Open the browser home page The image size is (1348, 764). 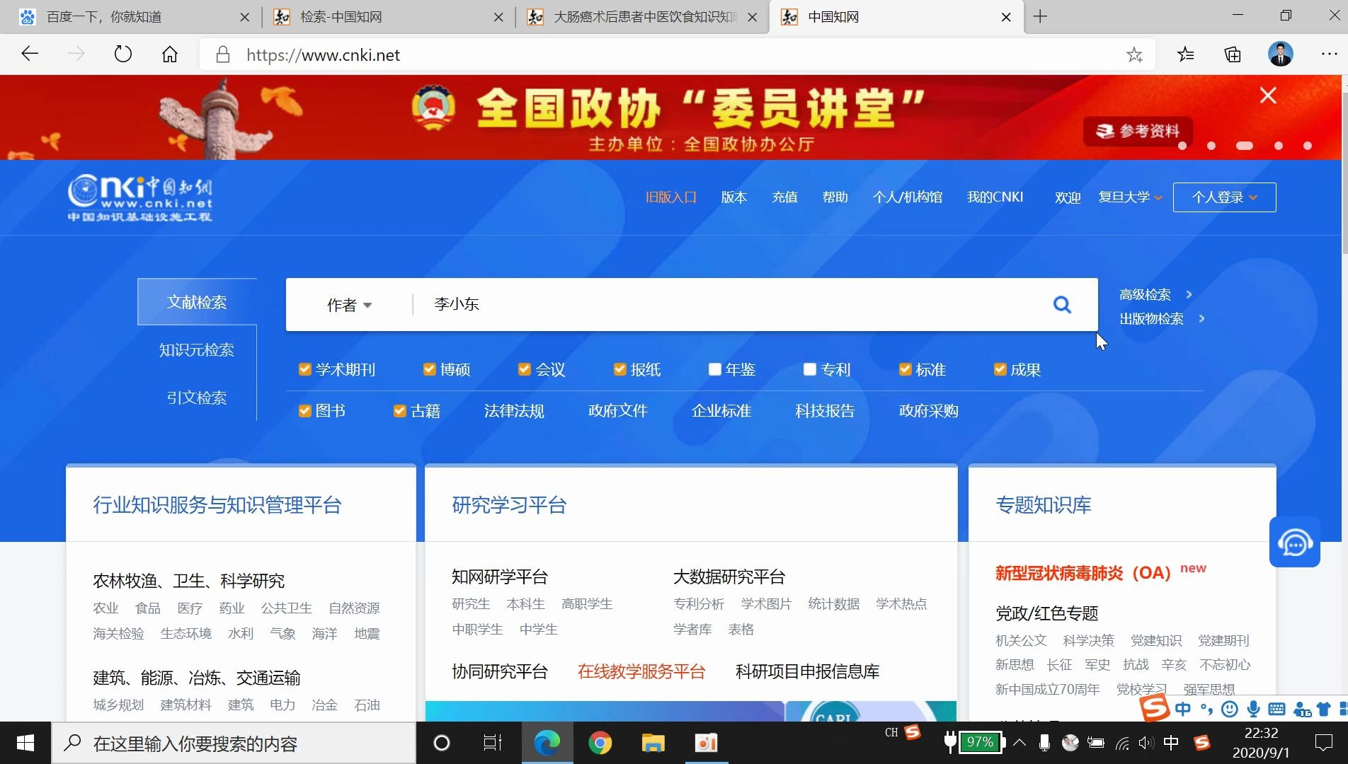pyautogui.click(x=170, y=54)
